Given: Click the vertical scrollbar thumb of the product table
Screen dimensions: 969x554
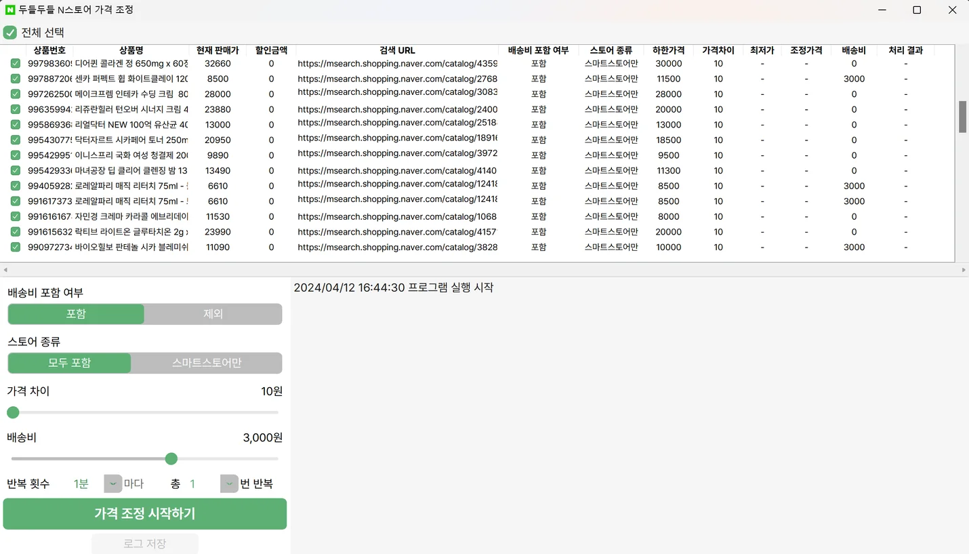Looking at the screenshot, I should tap(962, 117).
